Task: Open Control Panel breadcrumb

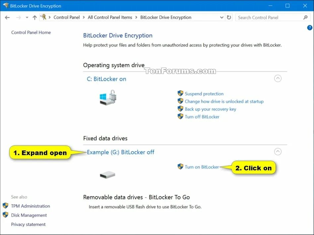Action: [67, 18]
